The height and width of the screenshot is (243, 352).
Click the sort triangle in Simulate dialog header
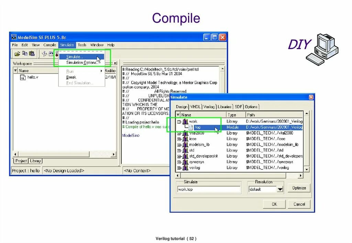[178, 115]
